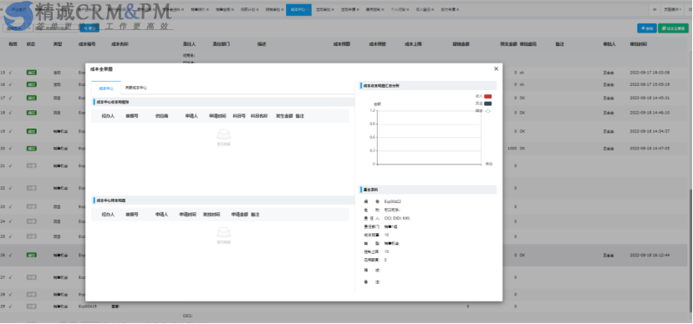Click the grey status badge in row 21
Viewport: 693px width, 324px height.
coord(32,165)
